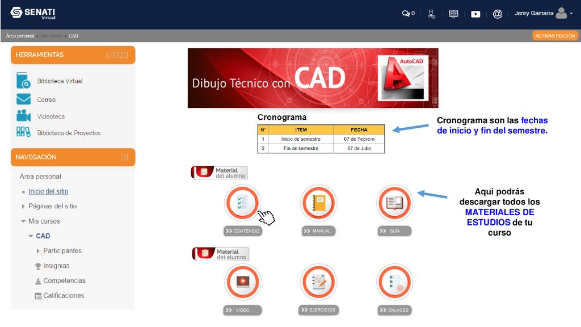Click the Calificaciones table icon
The height and width of the screenshot is (327, 581).
38,296
